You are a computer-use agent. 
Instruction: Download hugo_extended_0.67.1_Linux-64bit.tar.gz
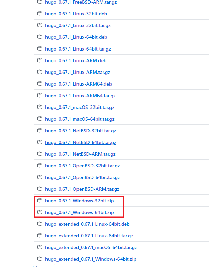[89, 236]
